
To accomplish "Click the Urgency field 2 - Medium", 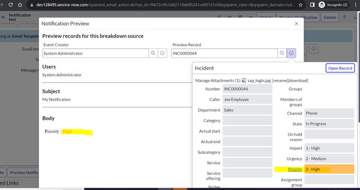I will (329, 158).
